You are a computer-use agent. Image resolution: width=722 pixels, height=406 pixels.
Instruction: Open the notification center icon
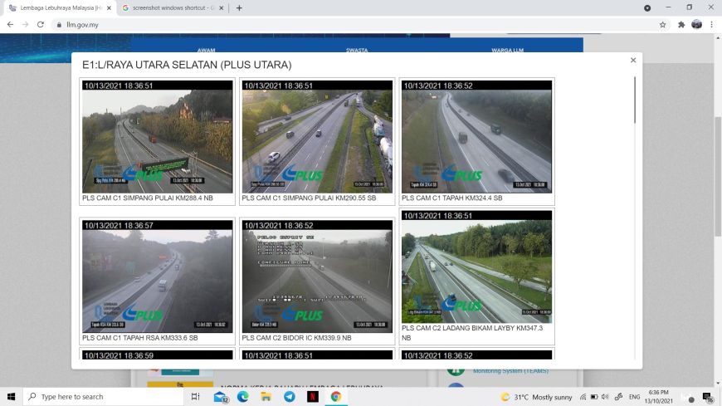point(707,397)
